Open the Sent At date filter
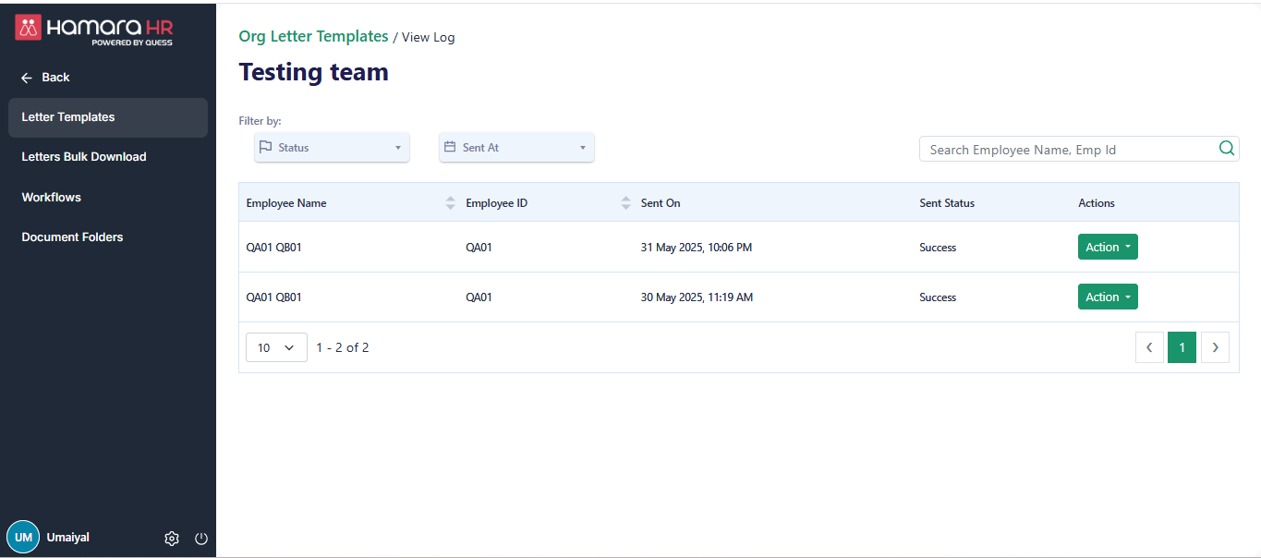Image resolution: width=1261 pixels, height=558 pixels. click(x=516, y=148)
